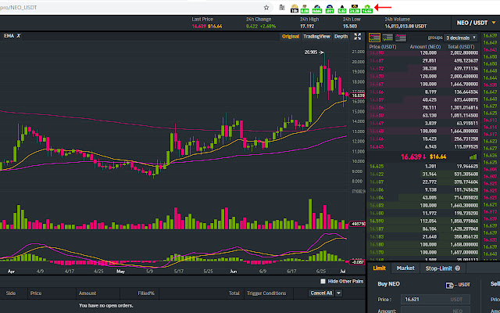Switch chart to the TradingView tab

click(x=316, y=36)
